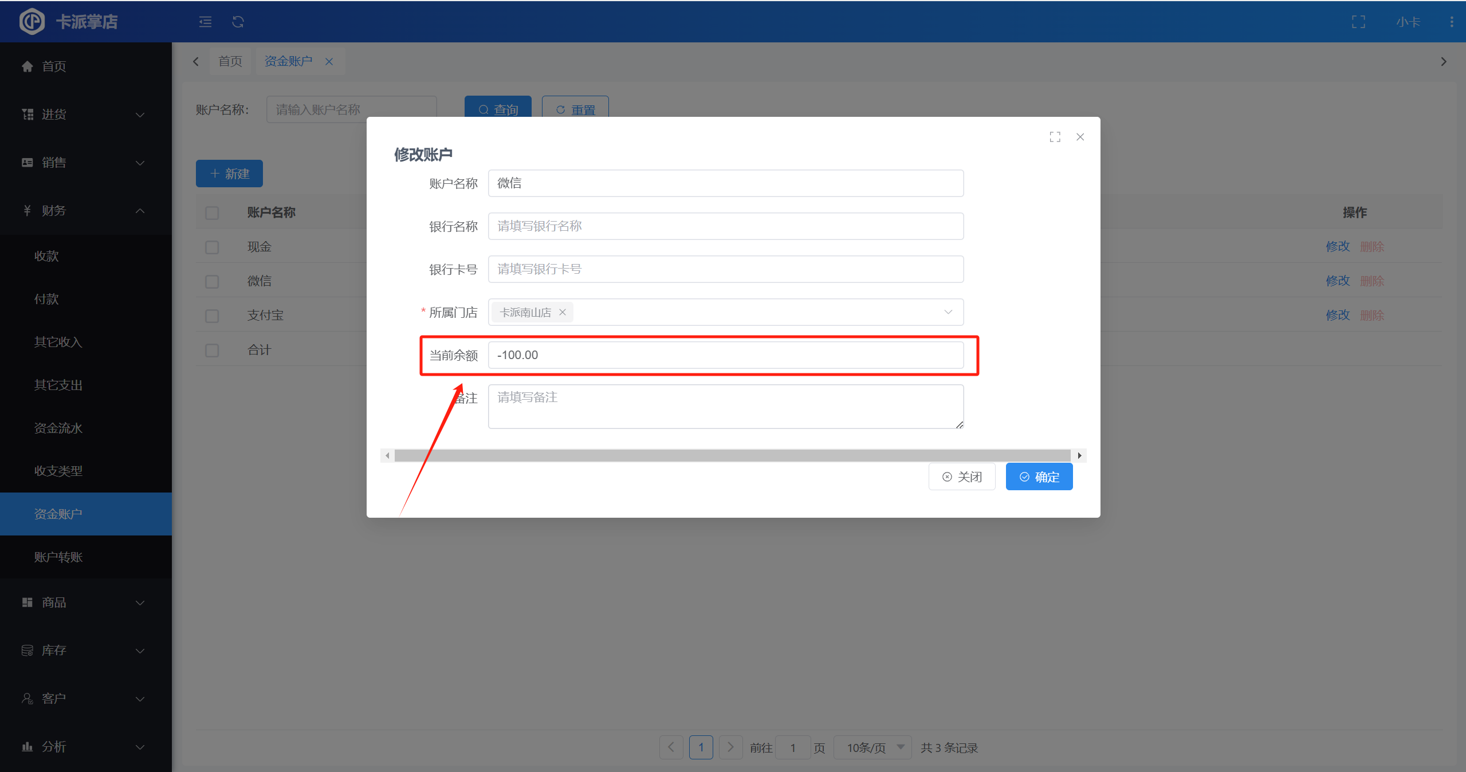Click the sidebar collapse menu icon

click(205, 22)
